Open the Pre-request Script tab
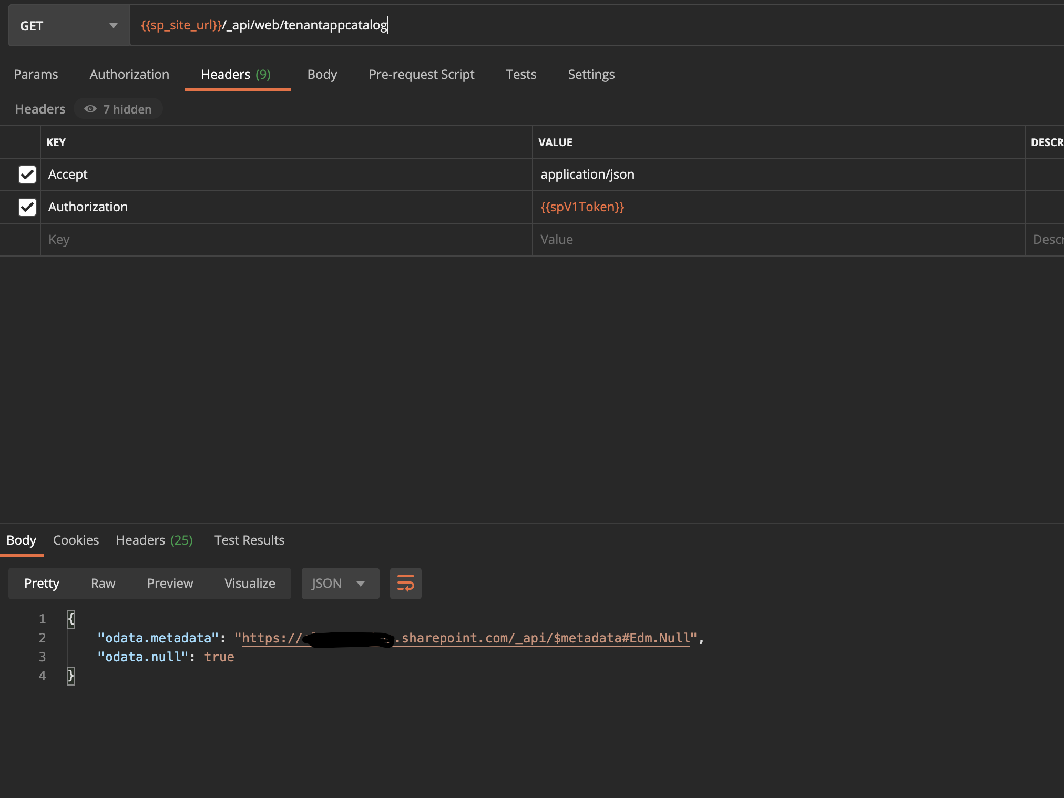The image size is (1064, 798). point(421,74)
